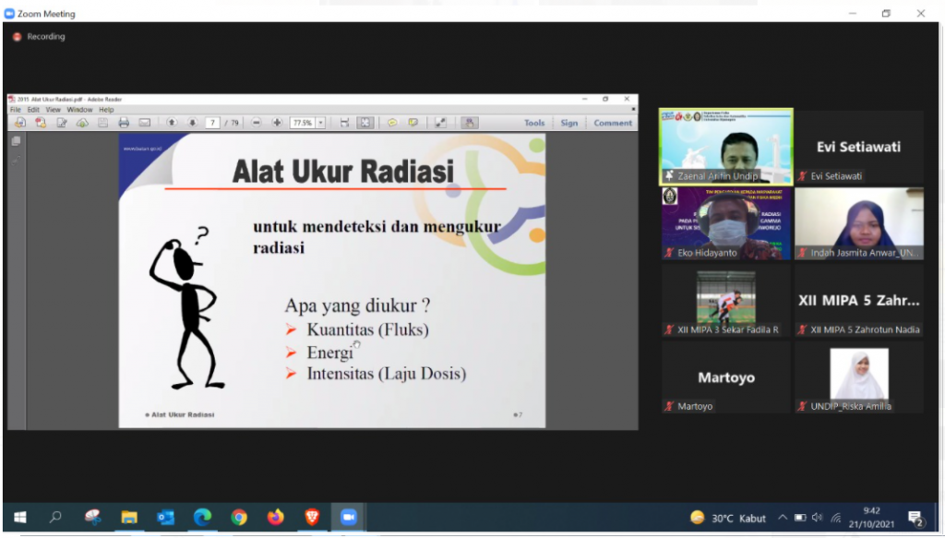945x538 pixels.
Task: Open the Tools pane
Action: click(x=534, y=123)
